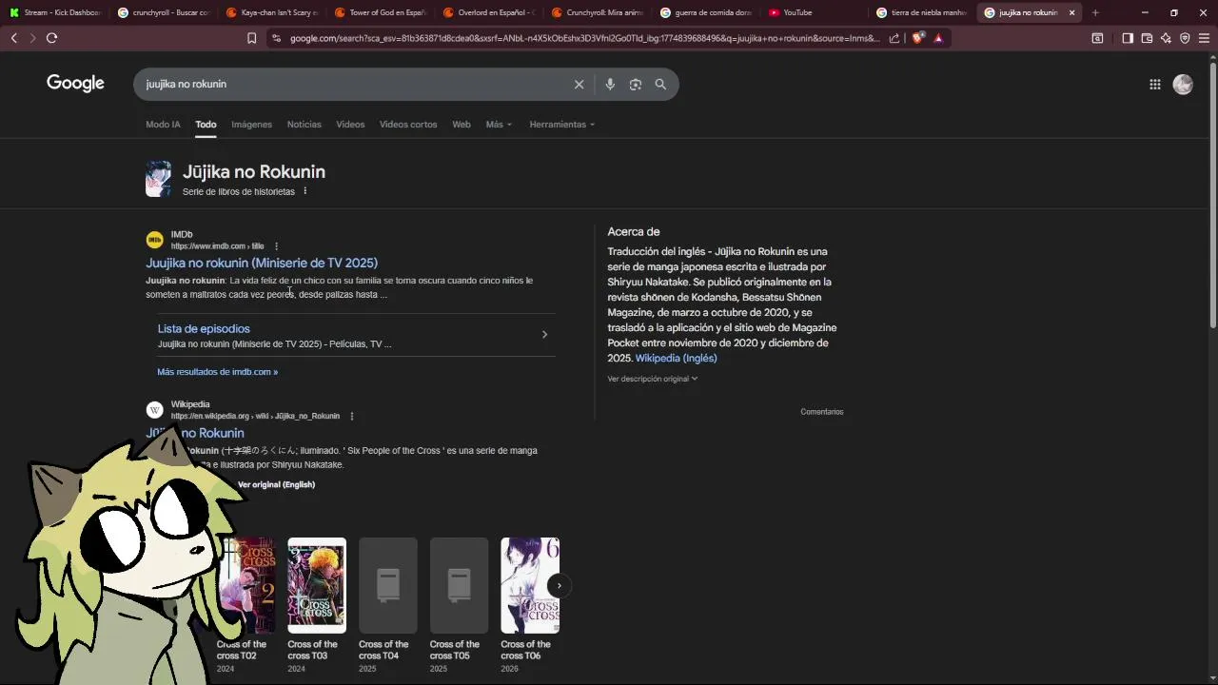The image size is (1218, 685).
Task: View site information next to the URL
Action: tap(276, 38)
